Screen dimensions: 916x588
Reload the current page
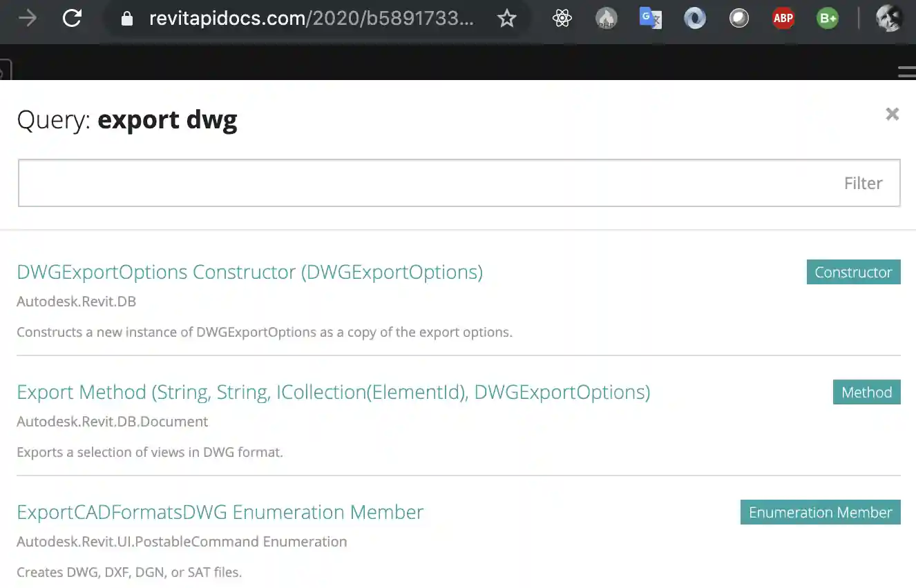point(72,19)
